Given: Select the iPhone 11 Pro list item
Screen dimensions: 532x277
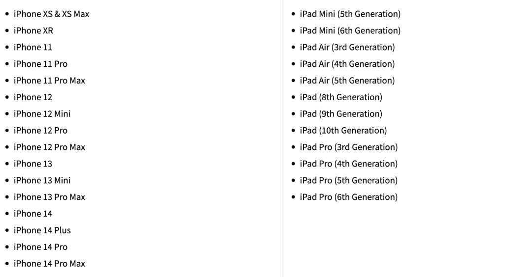Looking at the screenshot, I should click(40, 64).
